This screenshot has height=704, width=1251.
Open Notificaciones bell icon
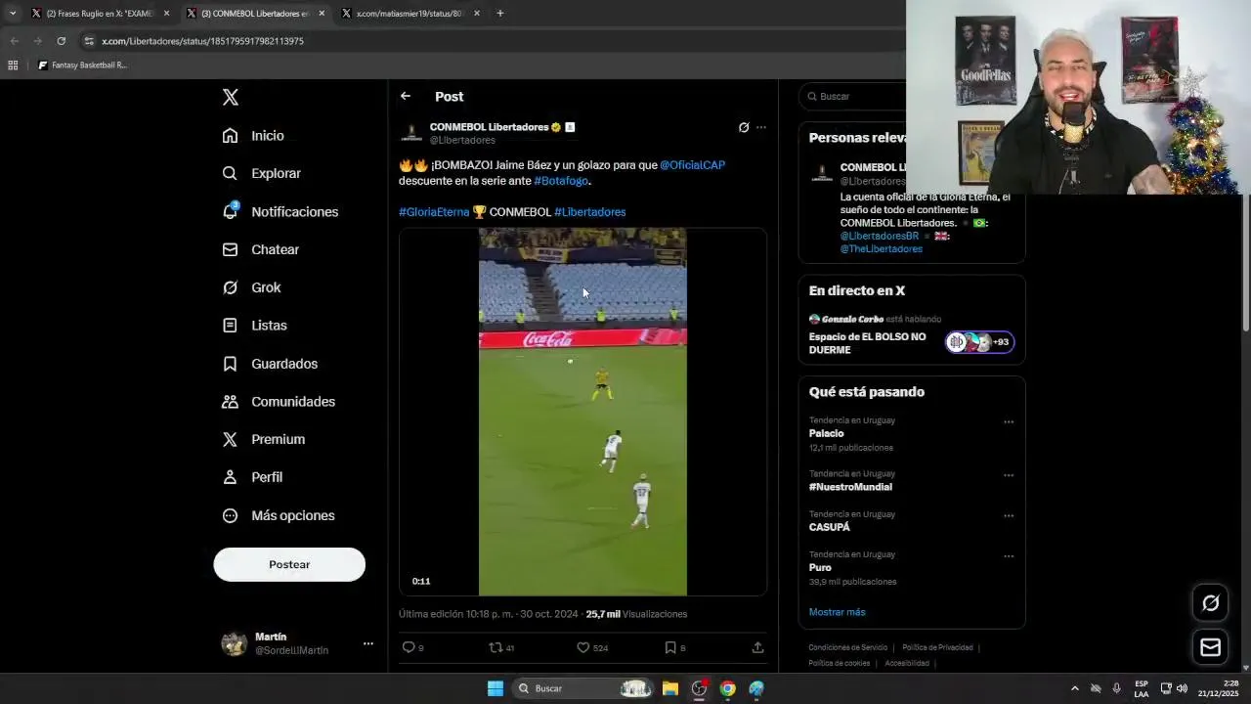[x=230, y=211]
